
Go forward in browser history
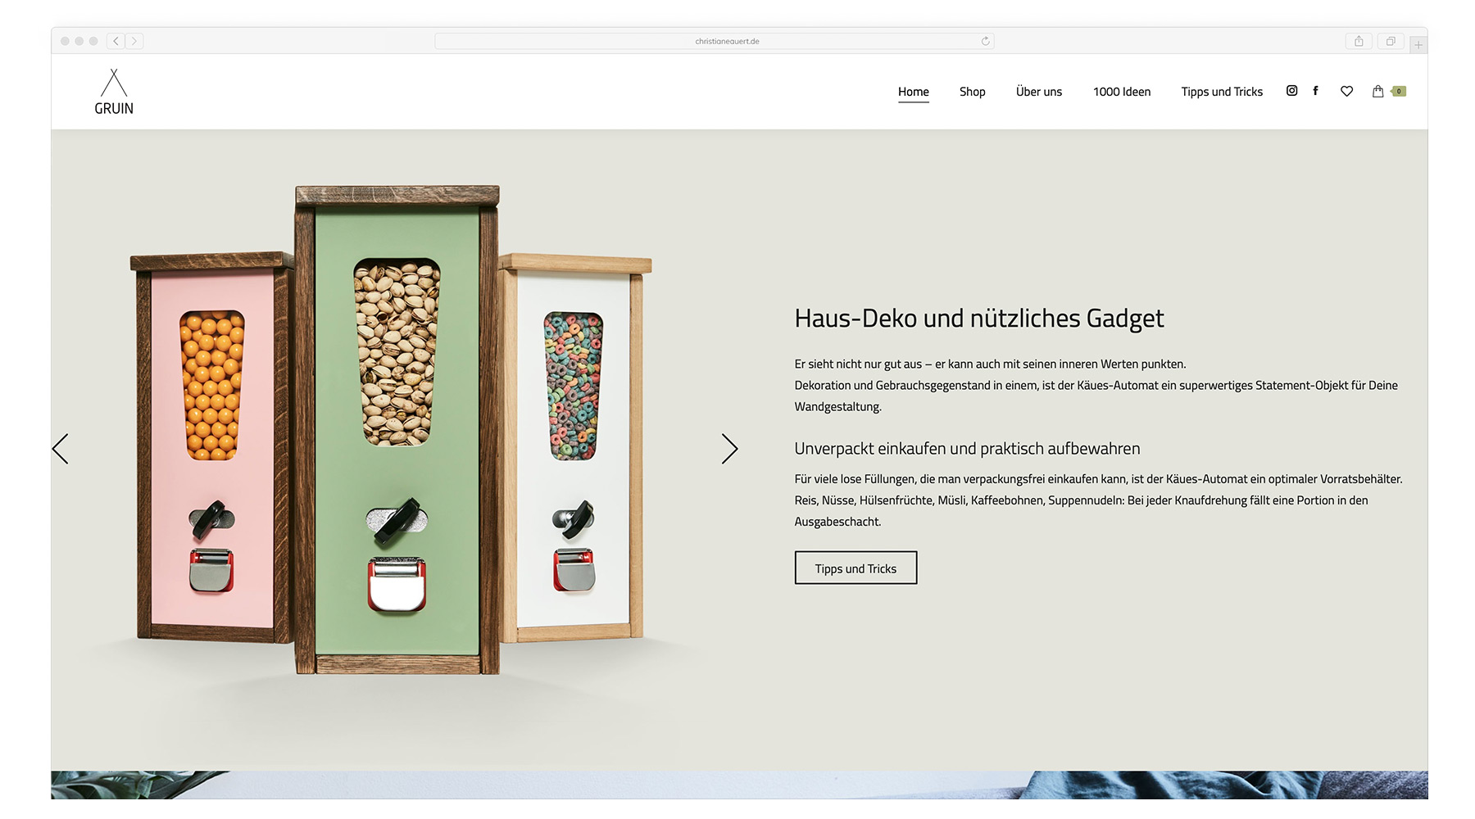tap(134, 41)
